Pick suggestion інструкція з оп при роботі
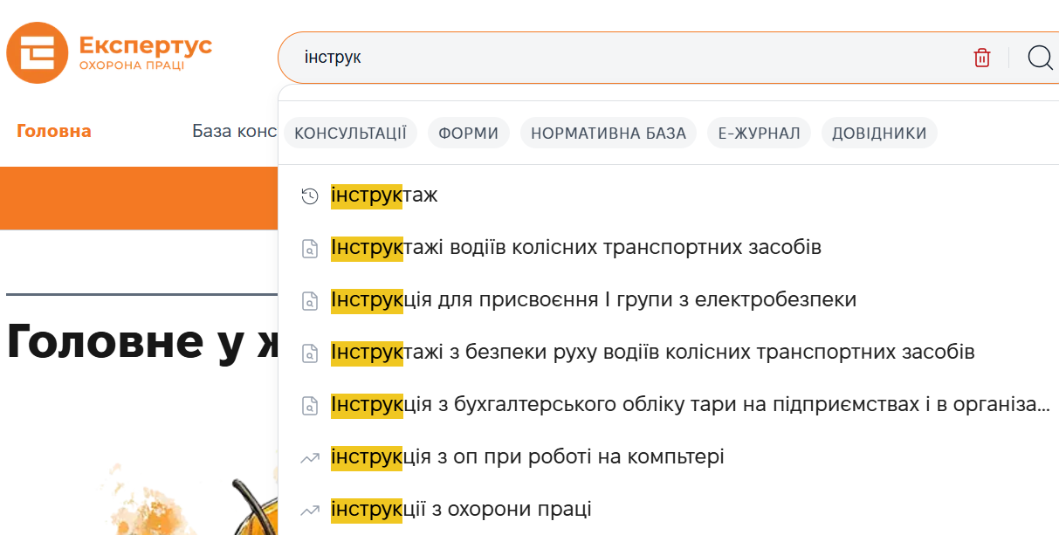The width and height of the screenshot is (1059, 535). pos(527,457)
